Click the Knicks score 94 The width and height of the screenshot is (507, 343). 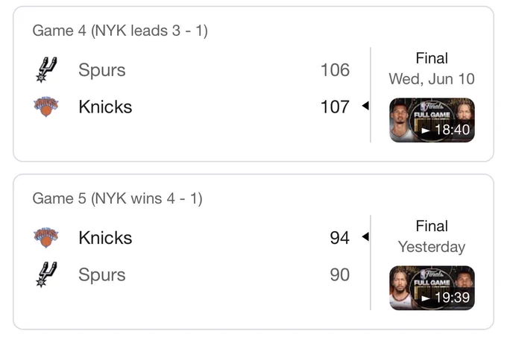[340, 238]
